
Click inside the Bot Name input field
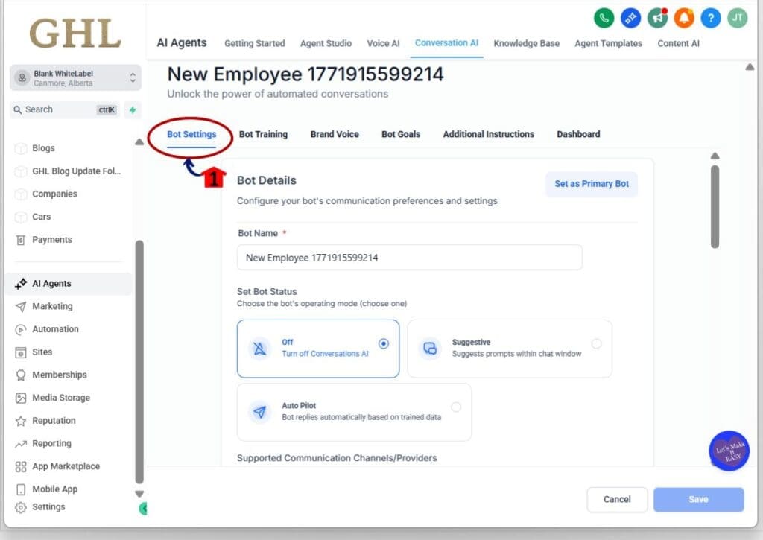[409, 257]
